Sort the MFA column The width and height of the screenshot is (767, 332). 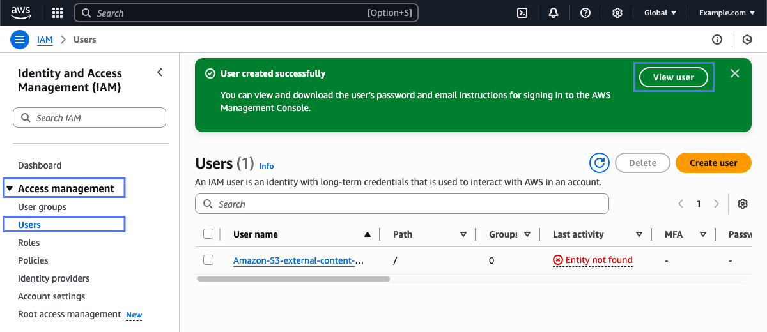click(703, 234)
